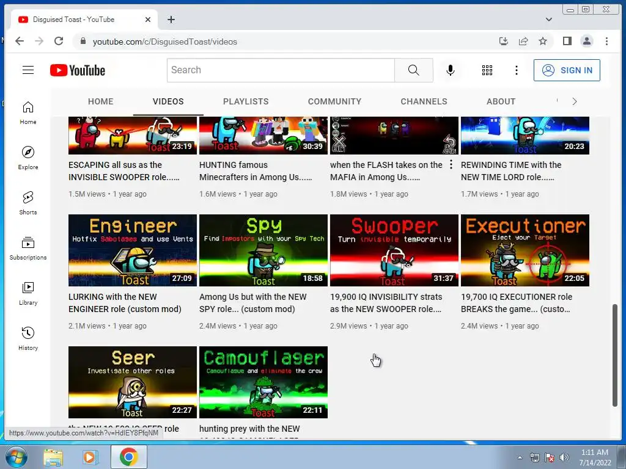This screenshot has width=626, height=469.
Task: Open the Chrome profile avatar
Action: click(586, 41)
